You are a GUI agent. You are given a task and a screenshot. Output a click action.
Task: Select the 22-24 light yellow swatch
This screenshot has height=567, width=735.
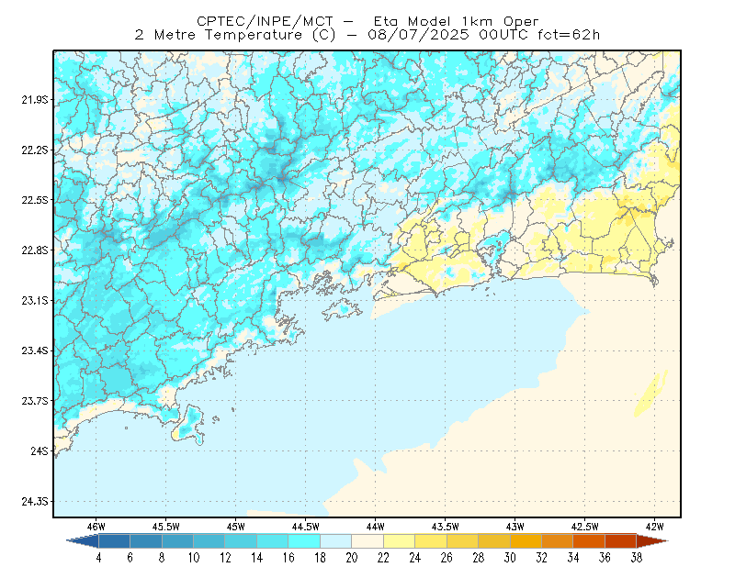(399, 541)
